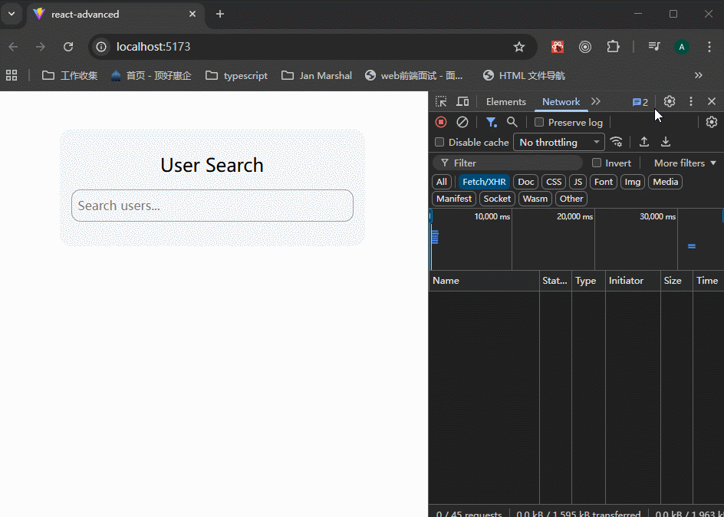Open the network search magnifier icon
Viewport: 724px width, 517px height.
(x=512, y=122)
